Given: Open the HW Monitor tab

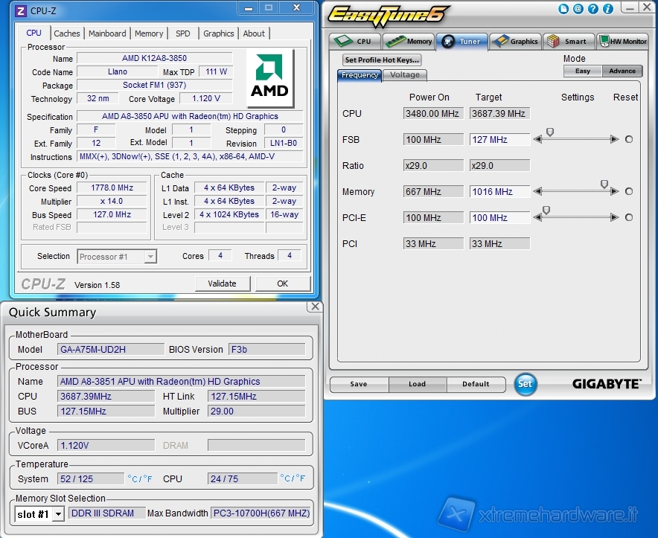Looking at the screenshot, I should pos(623,42).
